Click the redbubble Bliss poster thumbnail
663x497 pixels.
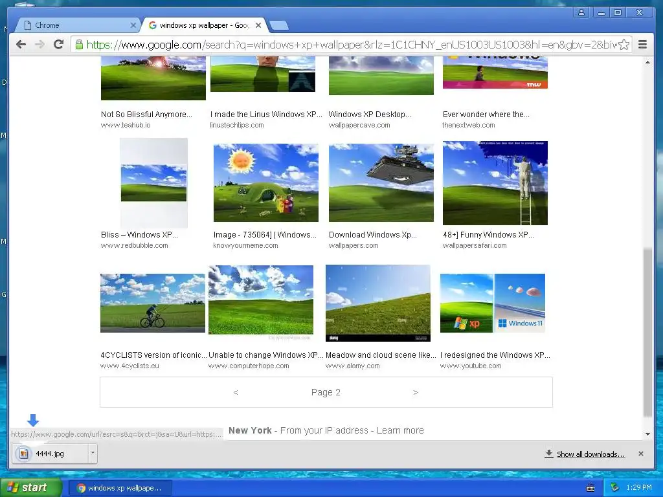(x=153, y=183)
